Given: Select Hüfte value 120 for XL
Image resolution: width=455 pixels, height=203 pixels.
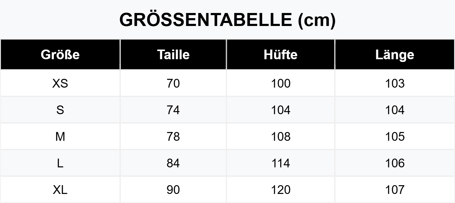Looking at the screenshot, I should [281, 190].
